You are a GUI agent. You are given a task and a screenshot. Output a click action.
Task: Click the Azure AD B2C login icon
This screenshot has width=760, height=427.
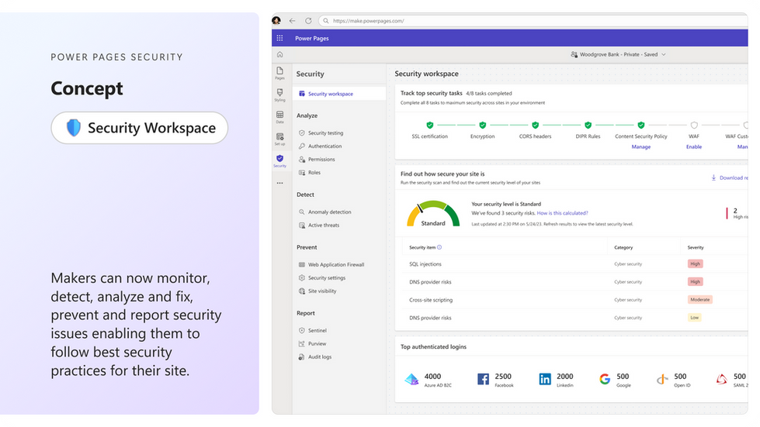point(411,380)
